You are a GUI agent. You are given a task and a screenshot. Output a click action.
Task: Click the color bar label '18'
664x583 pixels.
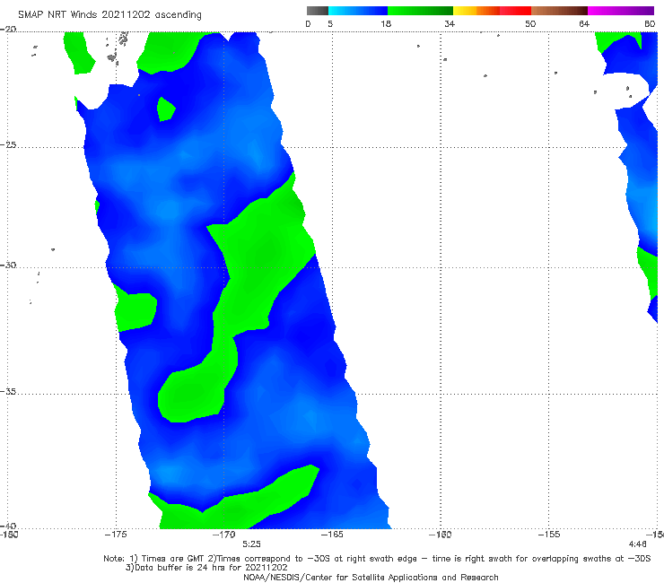point(386,23)
